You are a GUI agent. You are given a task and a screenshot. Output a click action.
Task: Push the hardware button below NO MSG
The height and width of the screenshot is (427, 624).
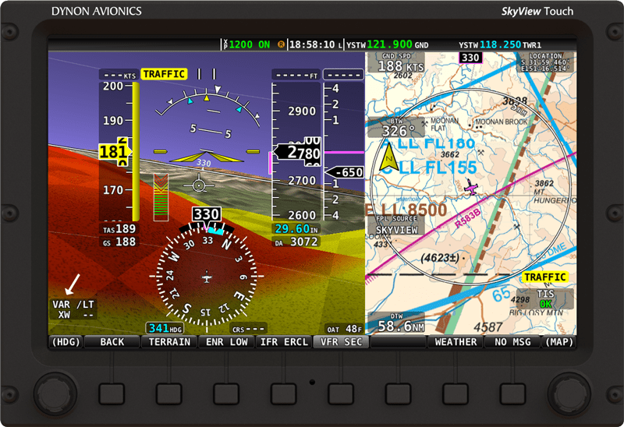pos(513,394)
